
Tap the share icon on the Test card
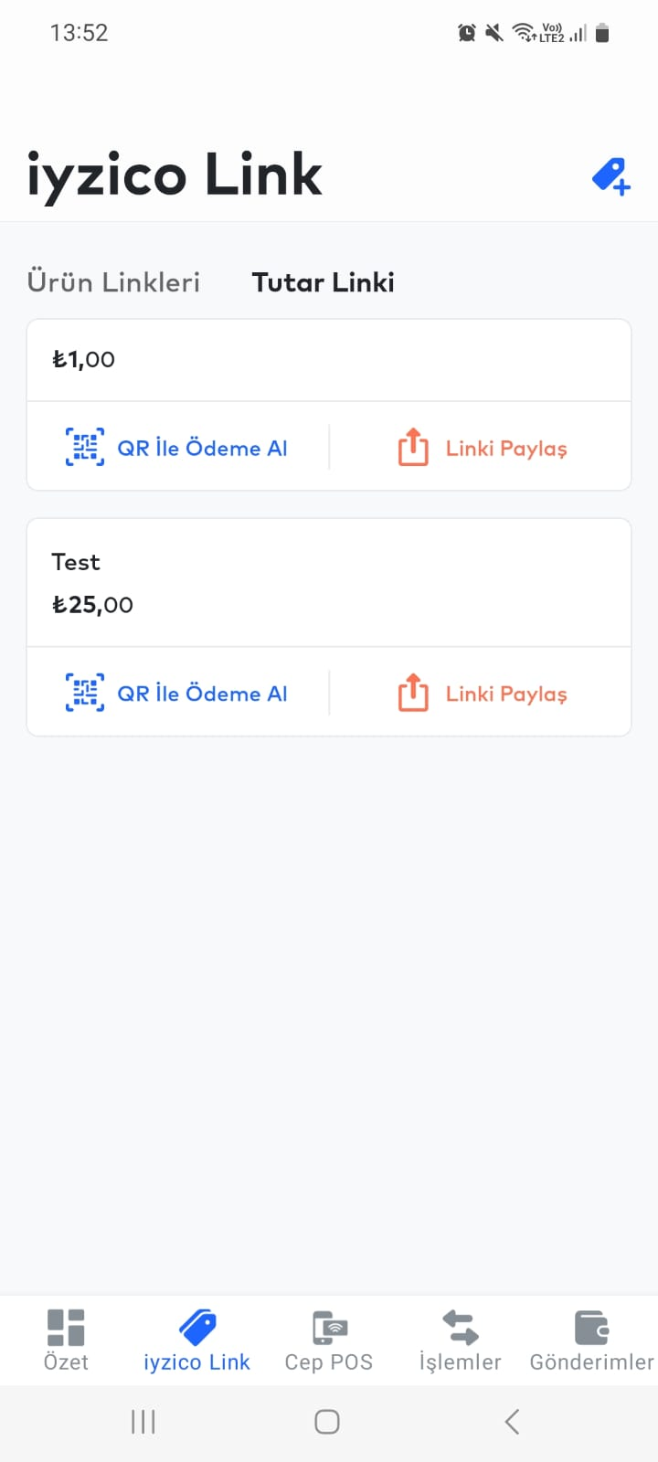[x=413, y=693]
